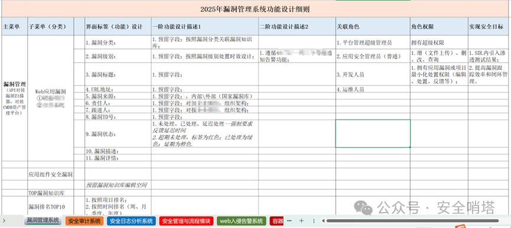Select cell 预留漏洞知识库编辑空间
The width and height of the screenshot is (511, 228).
point(118,185)
